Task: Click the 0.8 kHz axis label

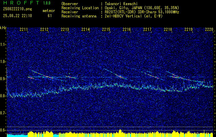Action: [x=3, y=96]
